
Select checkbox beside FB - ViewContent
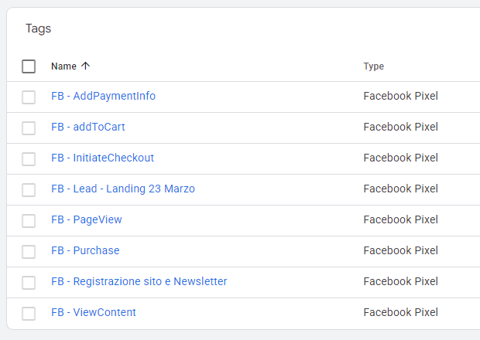click(x=29, y=313)
